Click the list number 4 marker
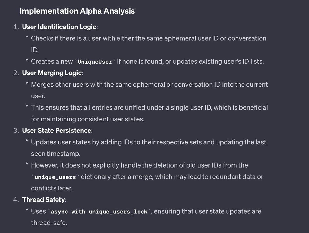Viewport: 309px width, 233px height. [16, 200]
